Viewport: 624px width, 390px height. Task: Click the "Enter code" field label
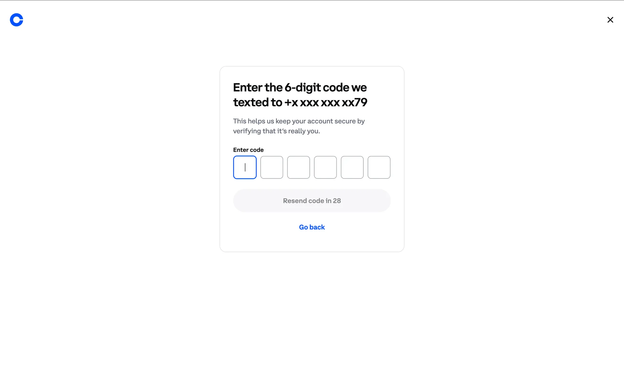click(x=248, y=150)
